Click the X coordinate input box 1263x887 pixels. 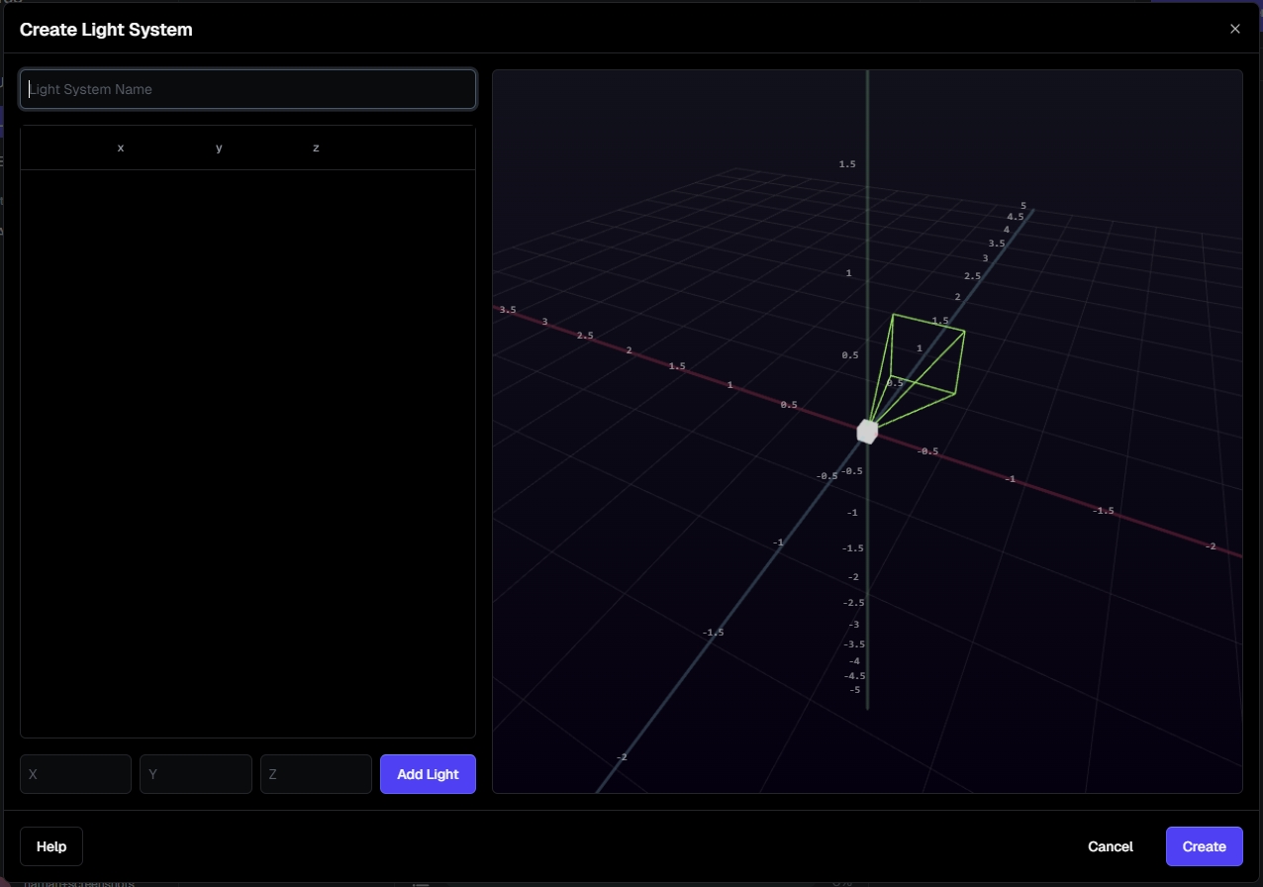point(75,774)
